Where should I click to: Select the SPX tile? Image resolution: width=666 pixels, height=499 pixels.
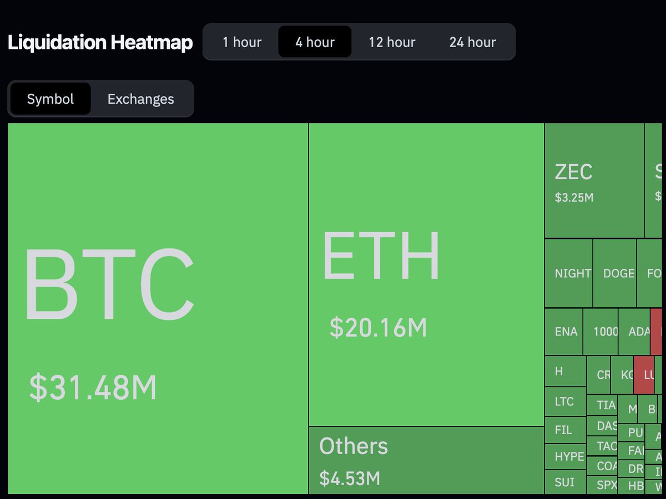click(602, 485)
